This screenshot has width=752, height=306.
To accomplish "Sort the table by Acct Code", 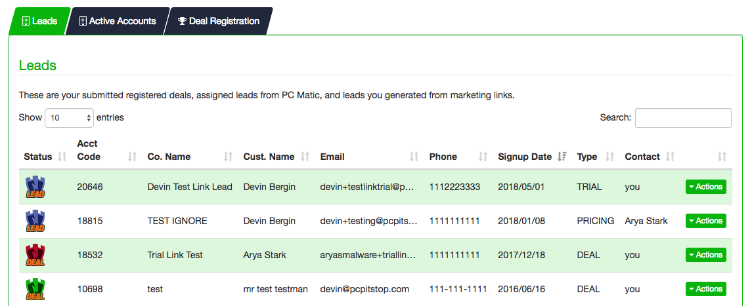I will [x=132, y=157].
